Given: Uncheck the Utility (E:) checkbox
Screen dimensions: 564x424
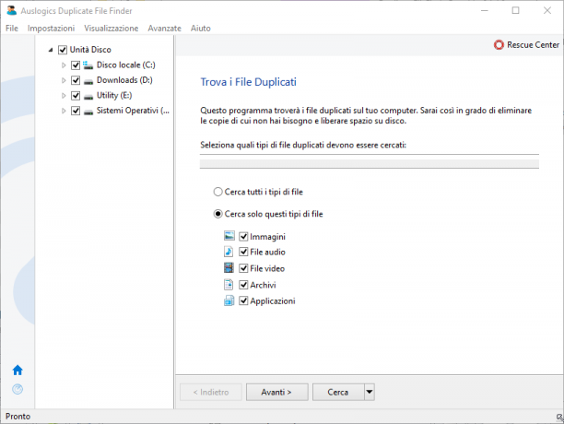Looking at the screenshot, I should tap(76, 96).
